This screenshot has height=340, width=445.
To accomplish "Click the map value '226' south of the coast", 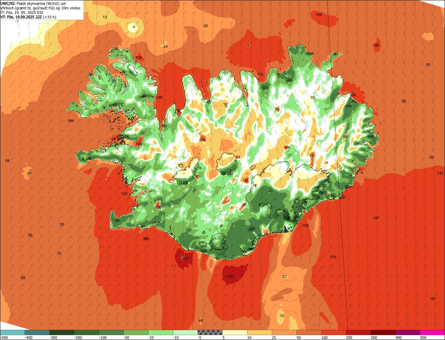I will point(230,276).
